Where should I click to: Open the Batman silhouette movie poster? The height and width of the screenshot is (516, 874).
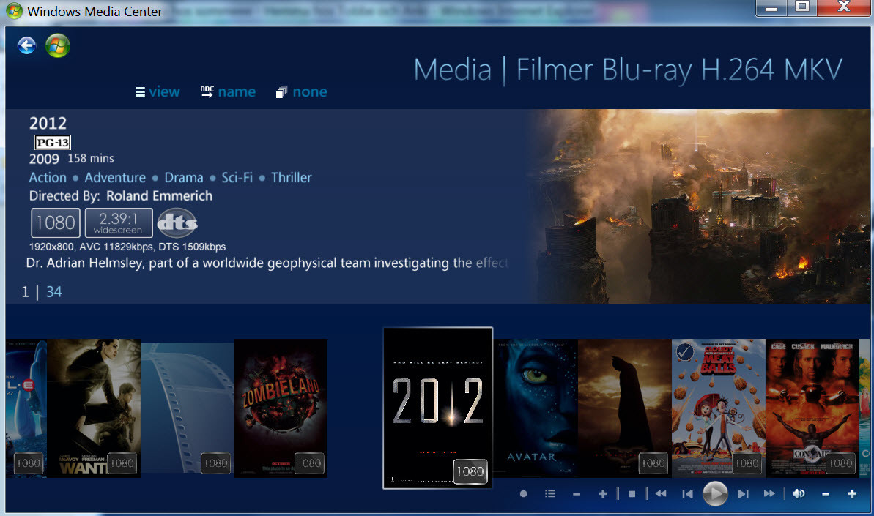click(x=625, y=408)
